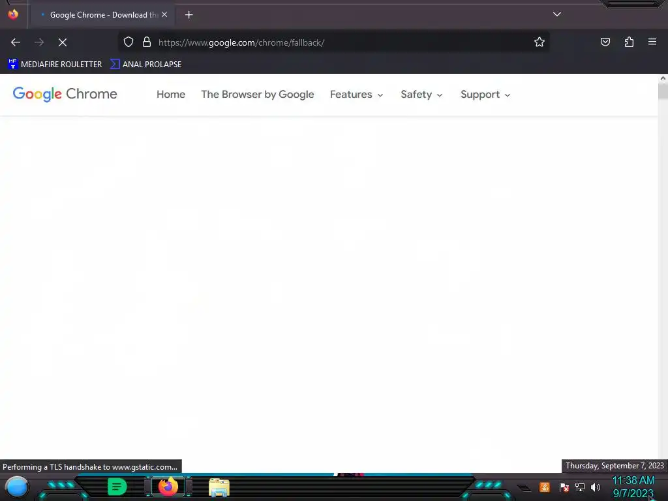
Task: Expand the Features dropdown menu
Action: tap(357, 94)
